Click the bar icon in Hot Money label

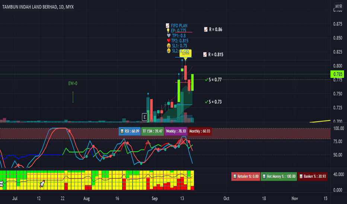coord(264,177)
